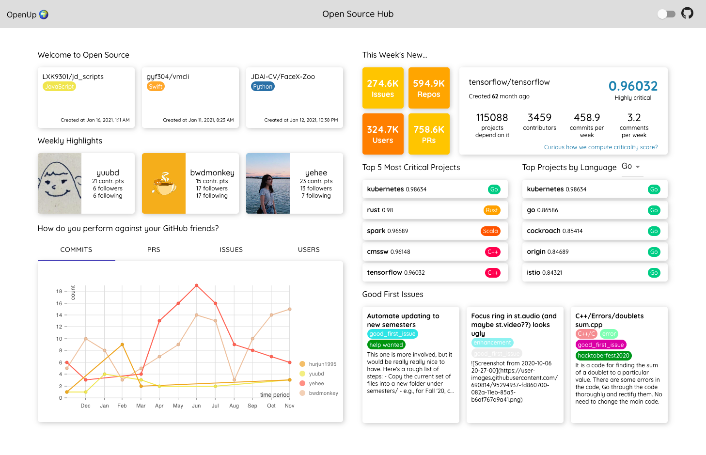Open yehee's profile photo thumbnail
The image size is (706, 455).
pos(268,184)
